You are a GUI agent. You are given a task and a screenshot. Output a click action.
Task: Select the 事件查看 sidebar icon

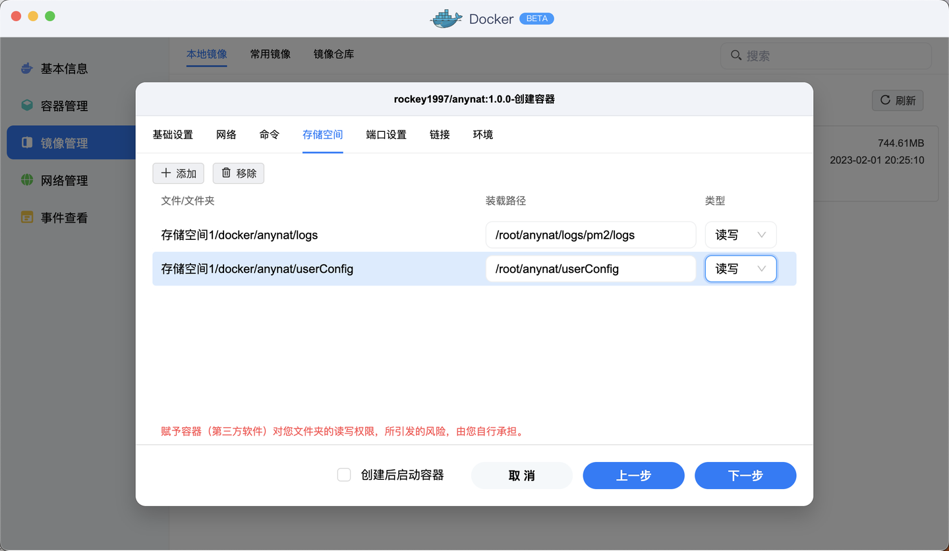(27, 216)
